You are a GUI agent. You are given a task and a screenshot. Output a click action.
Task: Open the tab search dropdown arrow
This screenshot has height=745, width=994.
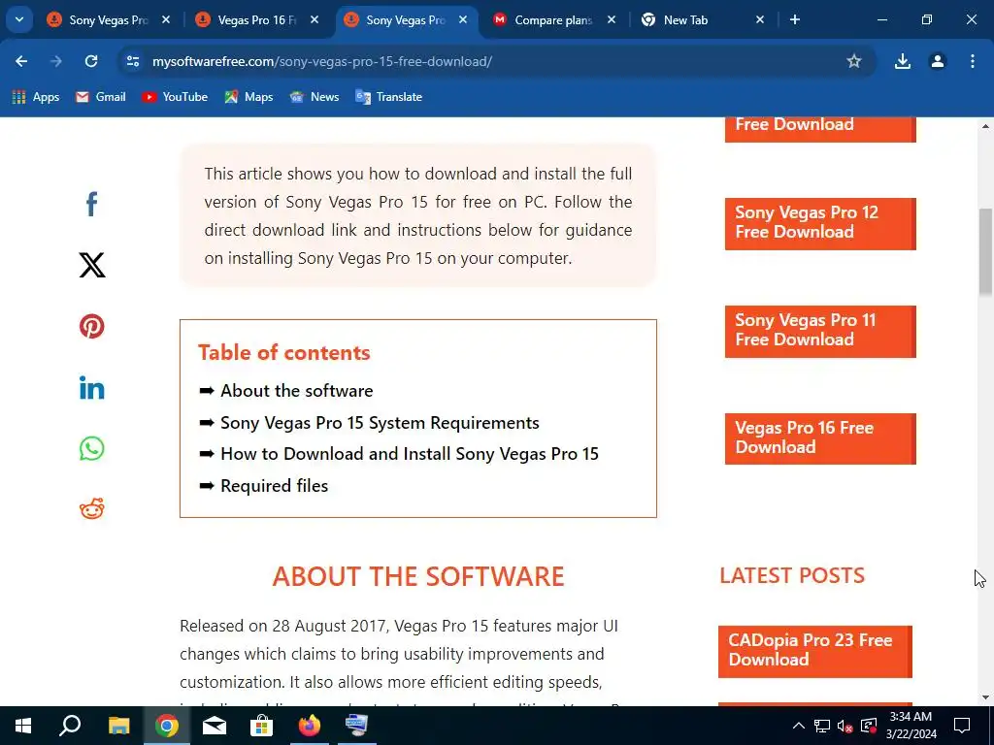point(19,19)
